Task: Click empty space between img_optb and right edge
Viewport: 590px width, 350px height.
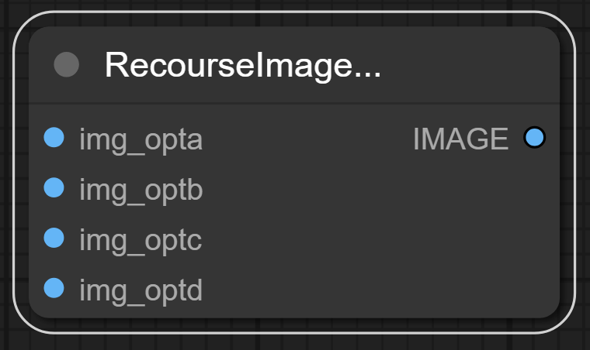Action: [x=373, y=190]
